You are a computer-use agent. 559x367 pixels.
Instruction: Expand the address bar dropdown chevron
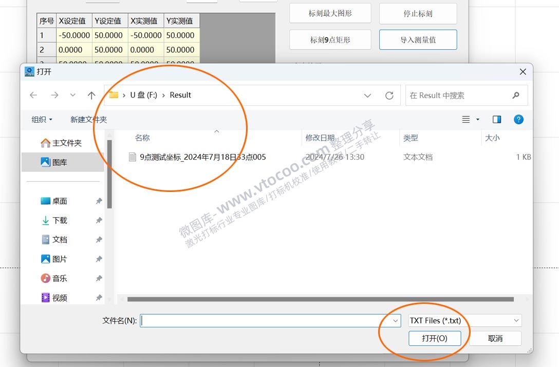(x=367, y=95)
